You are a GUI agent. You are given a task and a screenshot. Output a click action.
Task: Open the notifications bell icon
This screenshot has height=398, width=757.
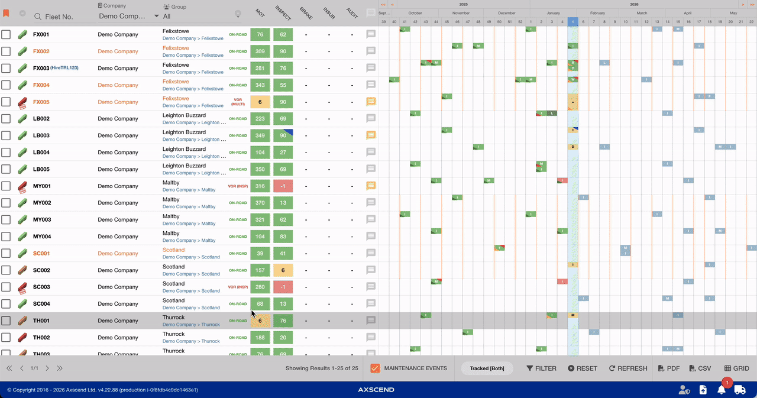[x=721, y=389]
